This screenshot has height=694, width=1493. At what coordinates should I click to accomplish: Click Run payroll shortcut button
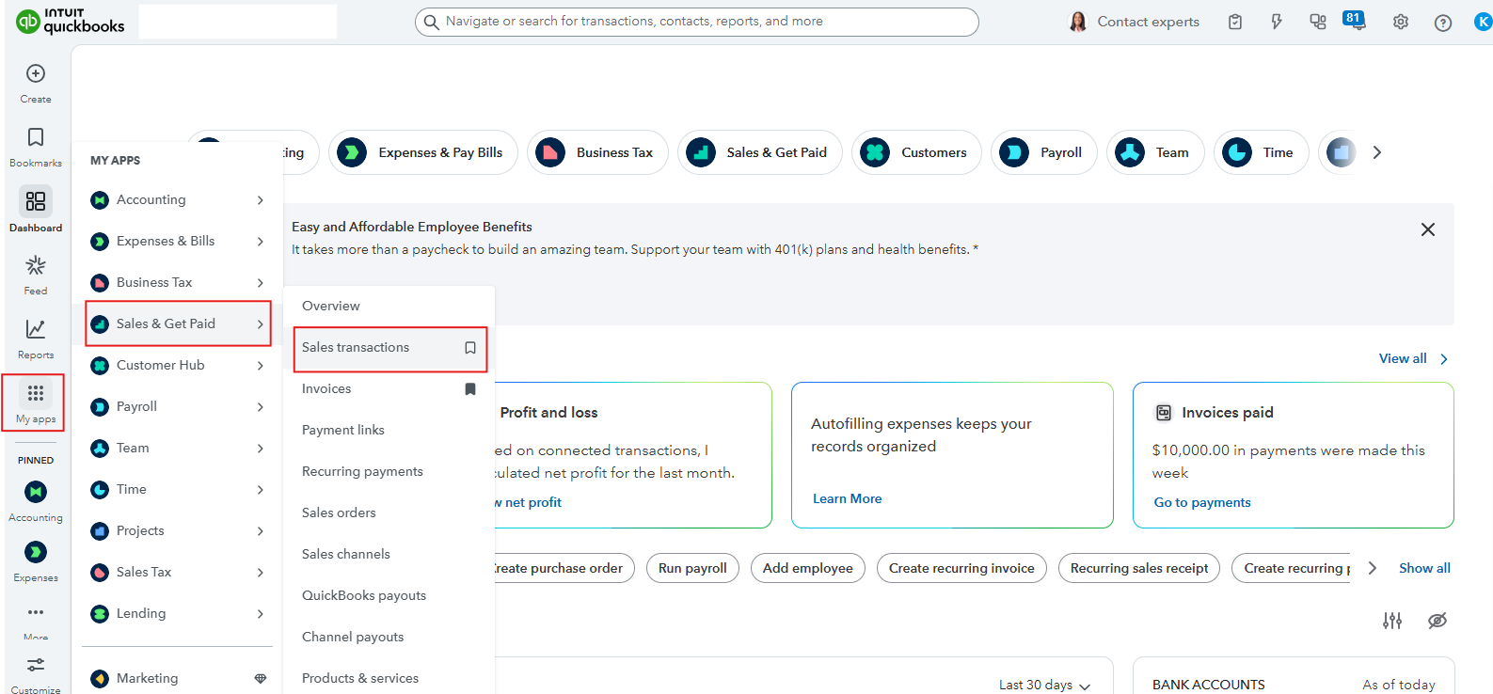tap(692, 568)
